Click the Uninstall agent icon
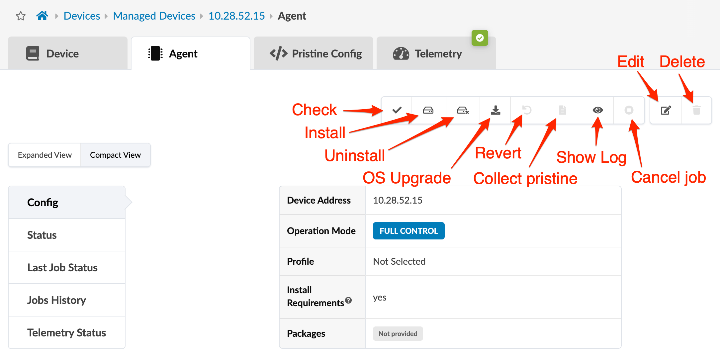 (463, 110)
